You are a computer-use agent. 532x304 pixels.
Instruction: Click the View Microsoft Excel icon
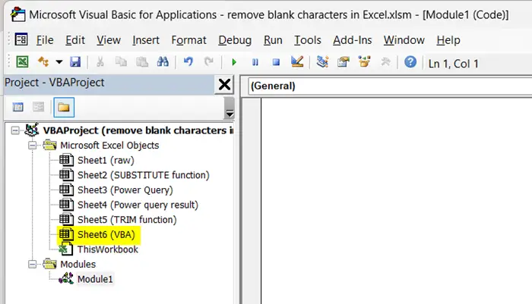tap(22, 62)
